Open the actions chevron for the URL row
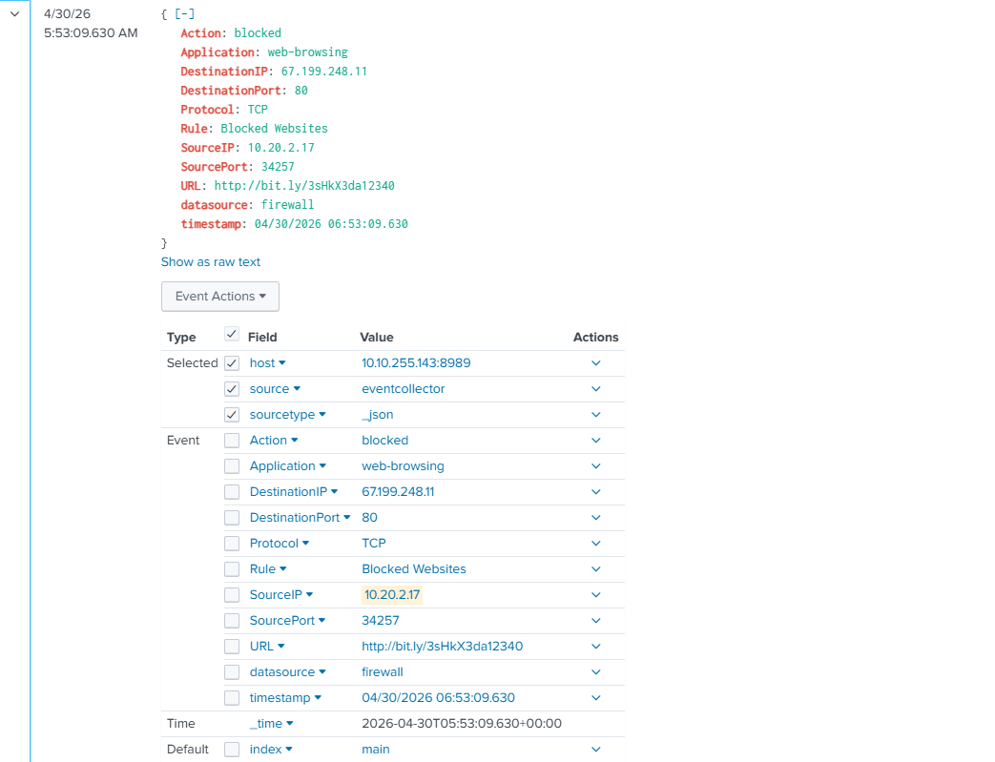 [596, 647]
